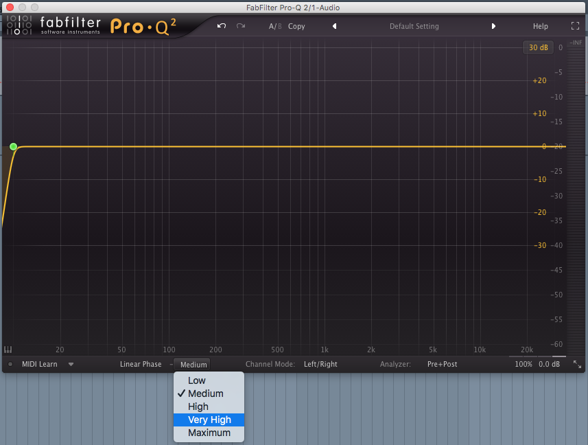Click the FabFilter Pro-Q 2/1-Audio window title
Screen dimensions: 588x445
[x=293, y=8]
